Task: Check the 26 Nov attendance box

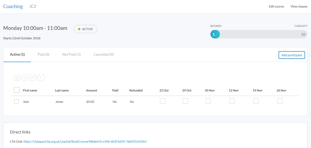Action: [280, 101]
